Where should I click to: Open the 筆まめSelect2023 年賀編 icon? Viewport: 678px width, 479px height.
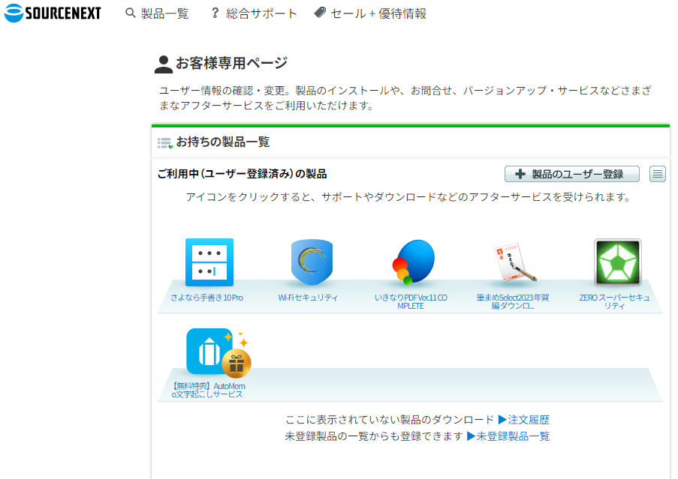pos(515,264)
